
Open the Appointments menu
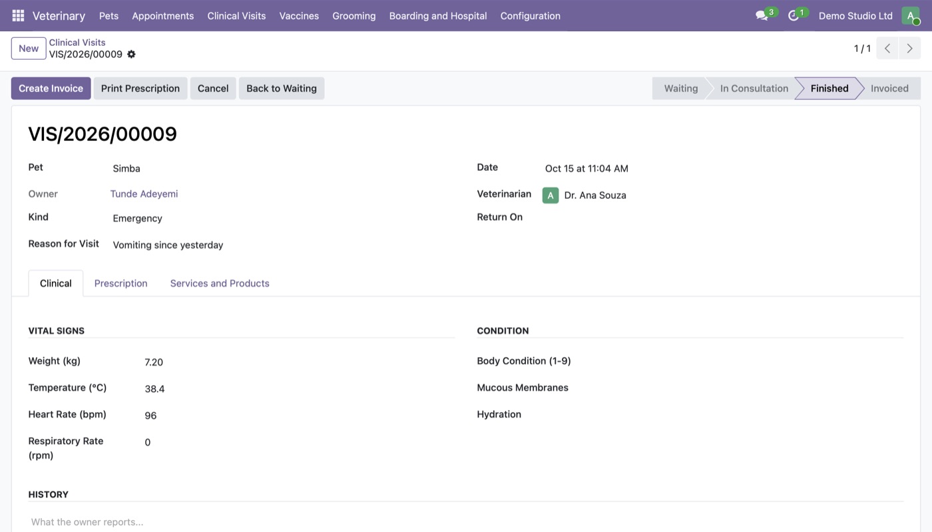coord(163,15)
